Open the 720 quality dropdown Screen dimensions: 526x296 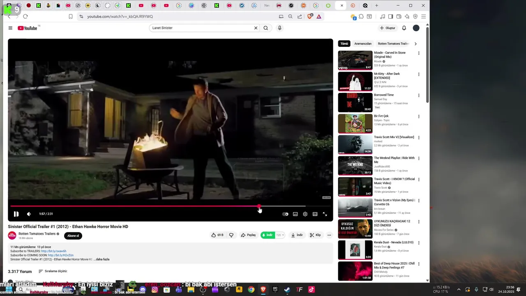click(280, 235)
